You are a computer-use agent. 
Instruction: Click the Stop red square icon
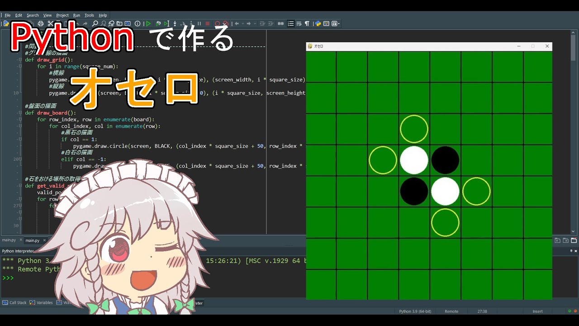[x=207, y=24]
